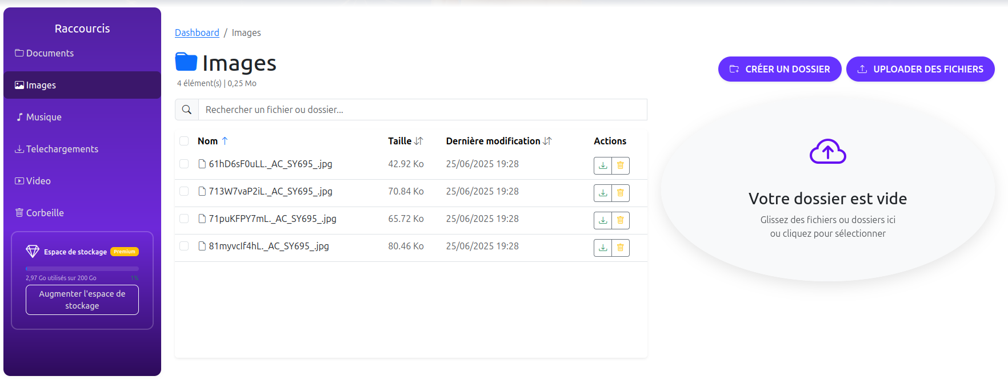Viewport: 1008px width, 380px height.
Task: Download file 71puKFPY7mL._AC_SY695_.jpg
Action: pyautogui.click(x=603, y=220)
